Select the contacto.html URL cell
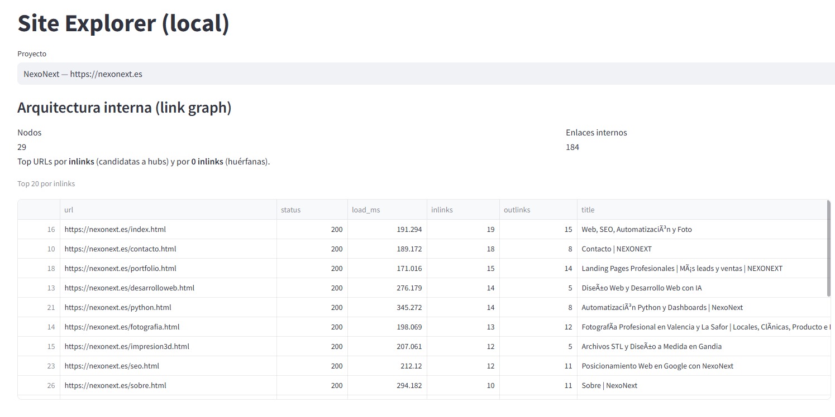The height and width of the screenshot is (417, 835). click(120, 249)
